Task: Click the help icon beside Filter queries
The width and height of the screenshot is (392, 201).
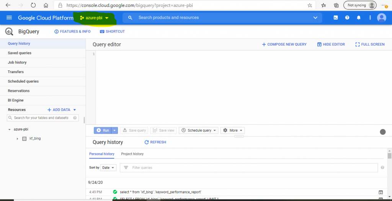Action: click(x=382, y=168)
